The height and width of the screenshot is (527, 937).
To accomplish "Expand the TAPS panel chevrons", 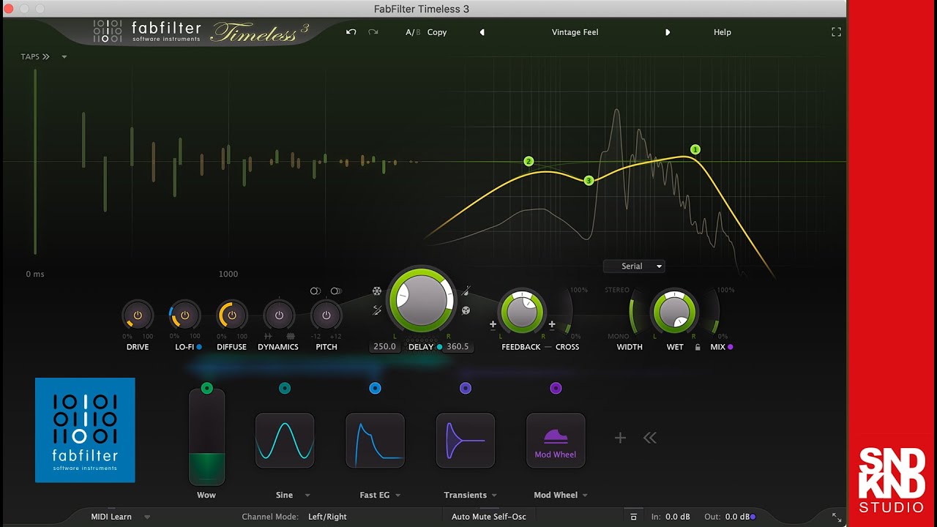I will point(46,56).
